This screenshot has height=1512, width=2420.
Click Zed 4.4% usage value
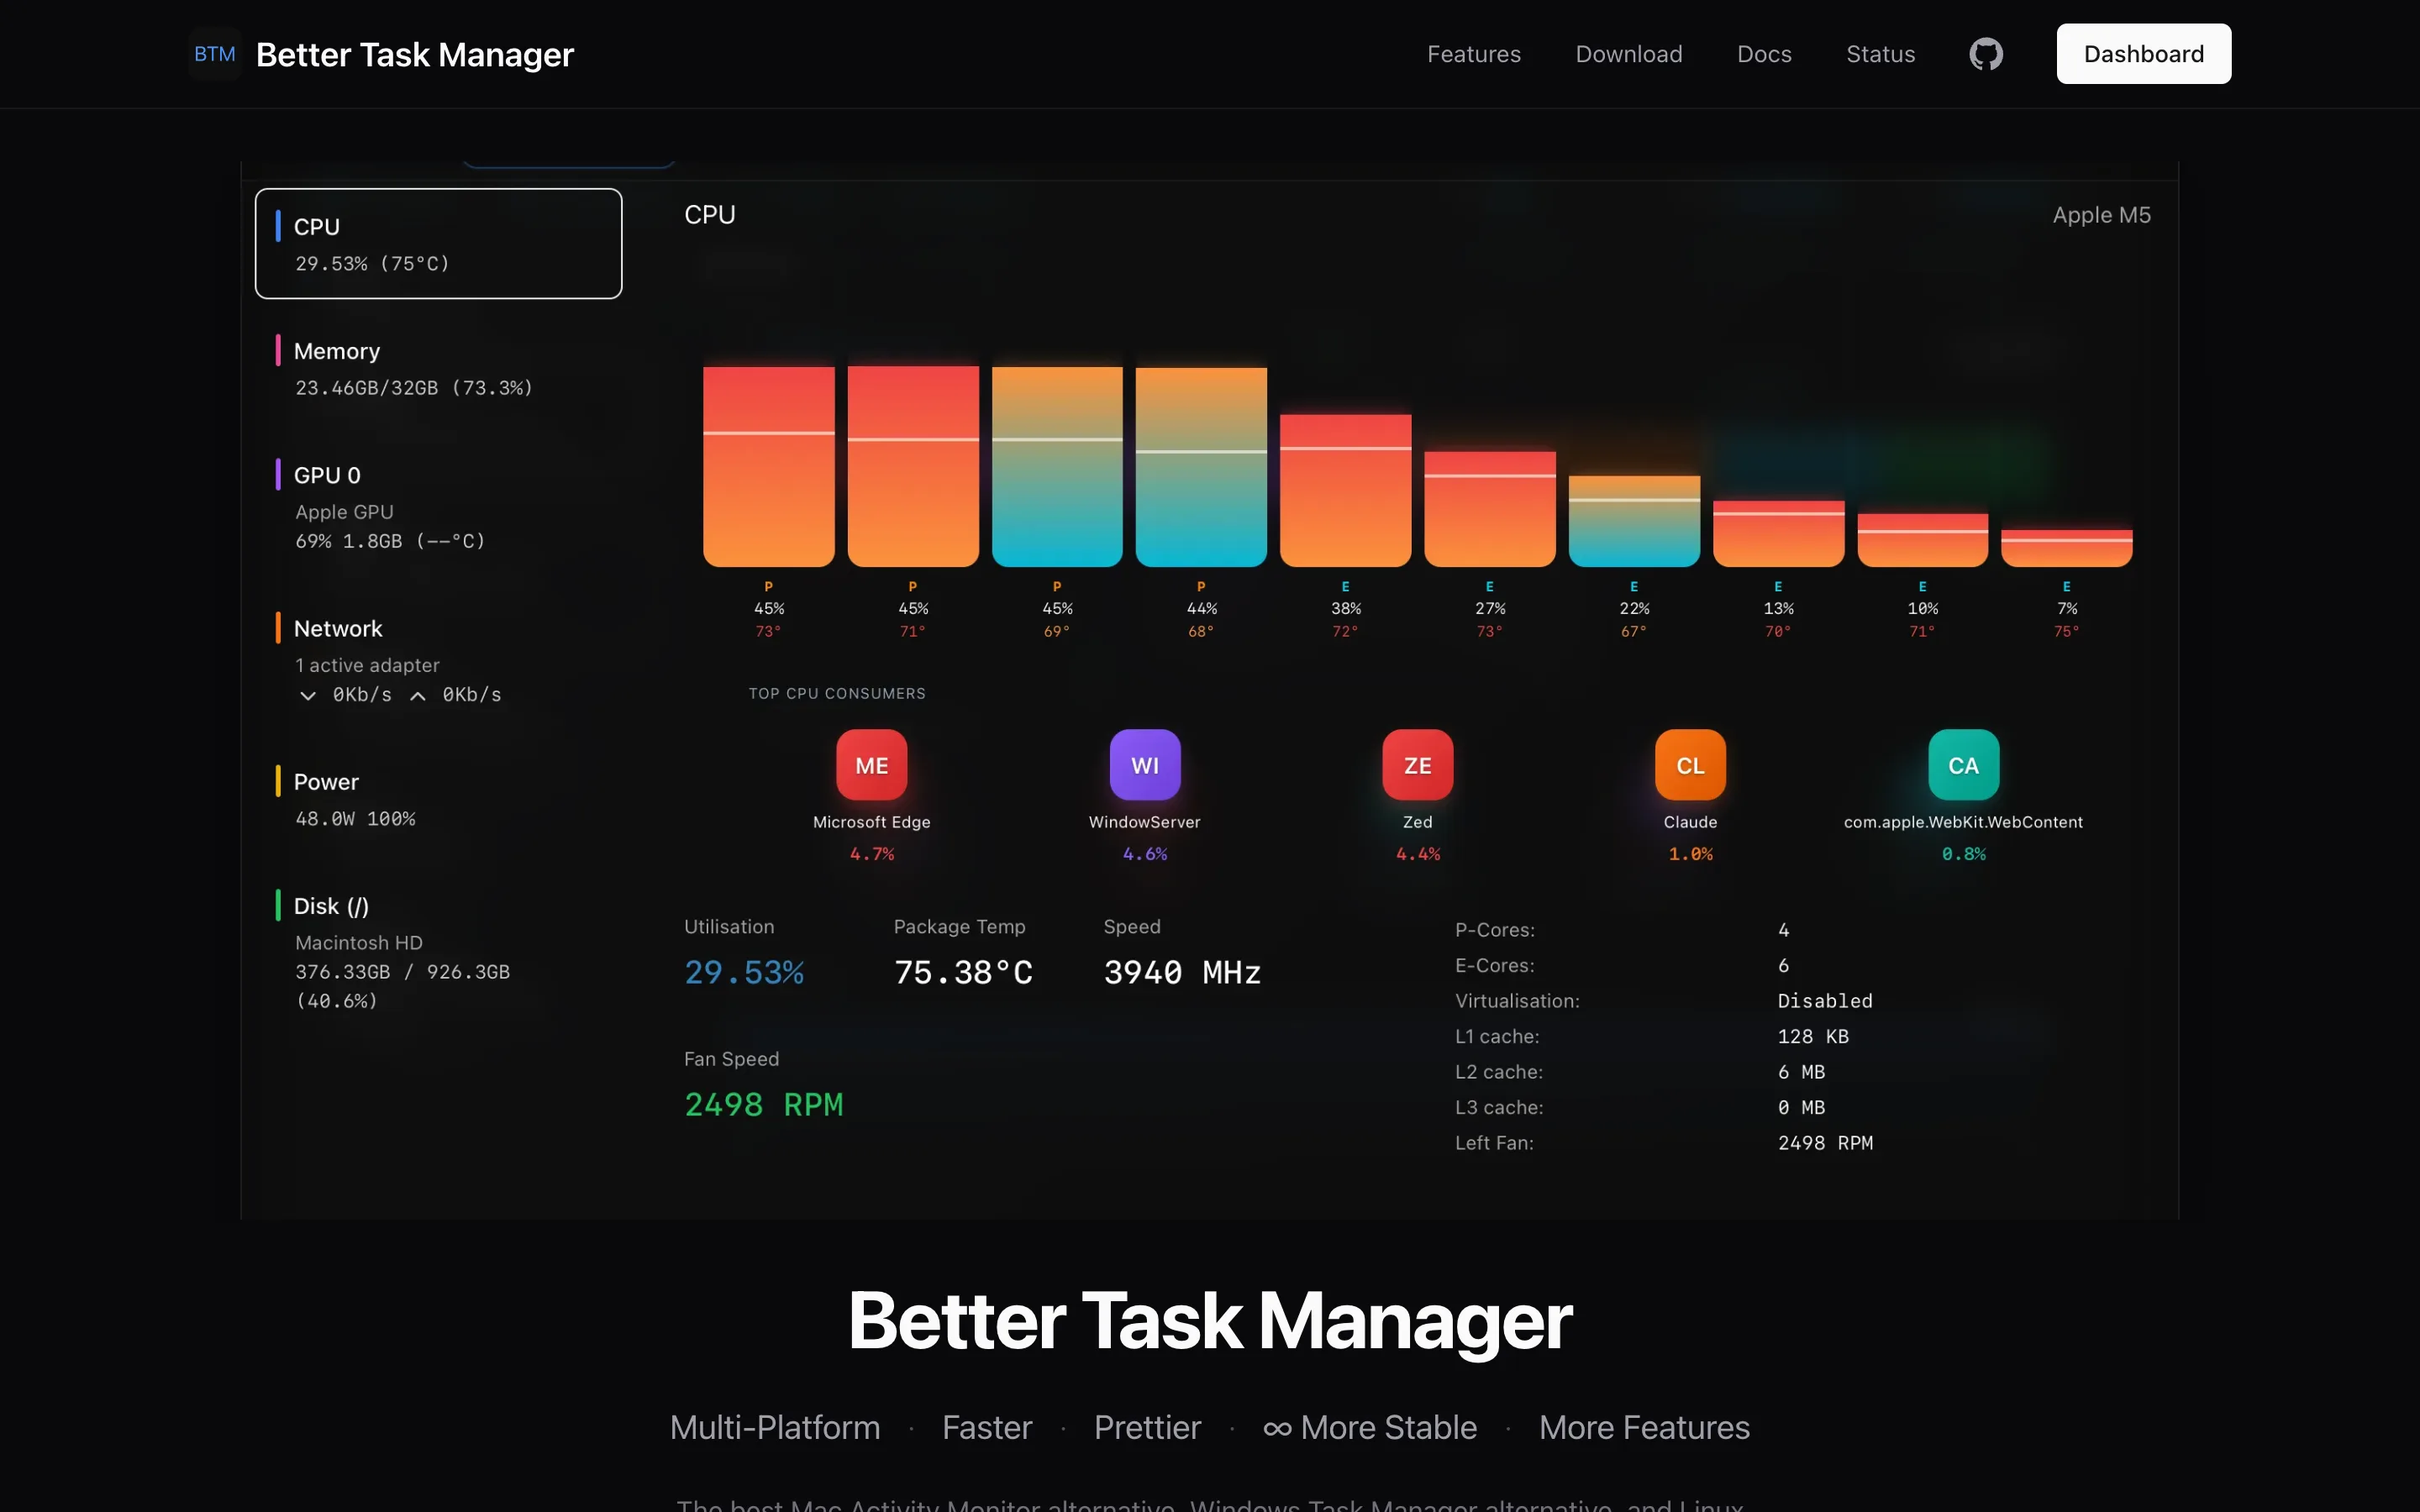coord(1418,854)
